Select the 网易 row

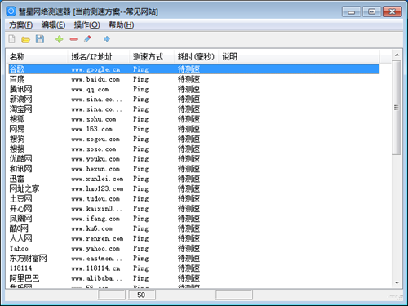pos(194,129)
